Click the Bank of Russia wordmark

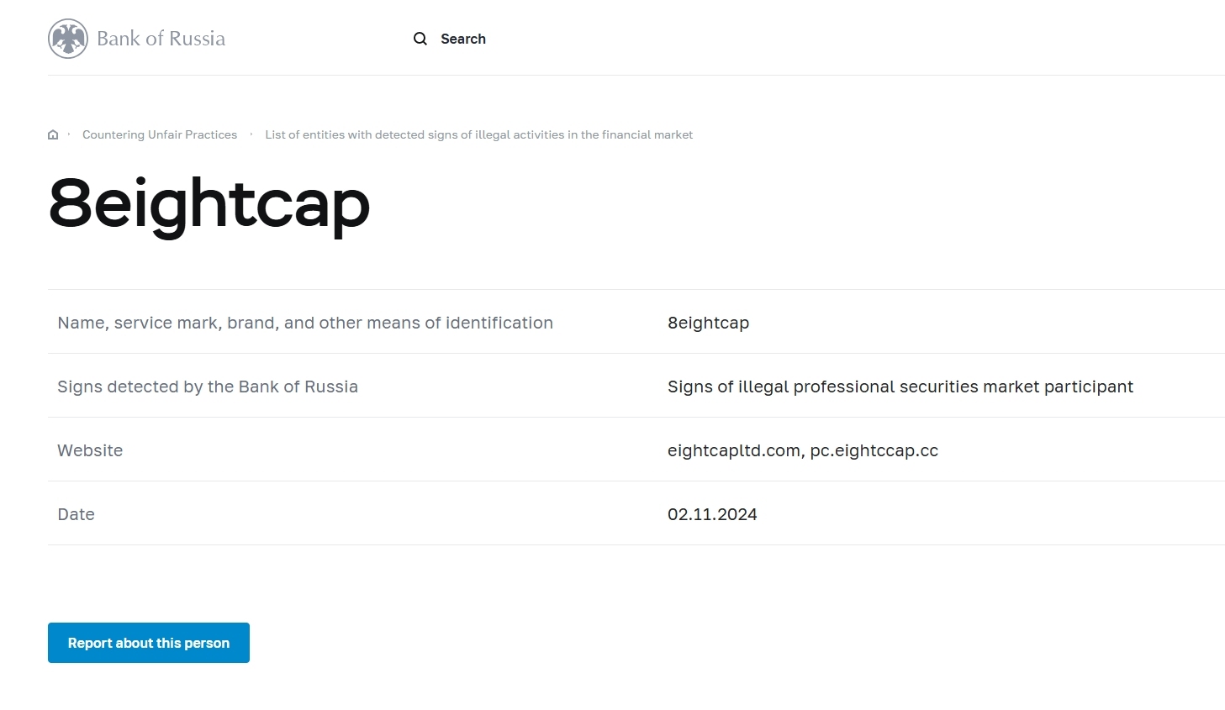[161, 39]
